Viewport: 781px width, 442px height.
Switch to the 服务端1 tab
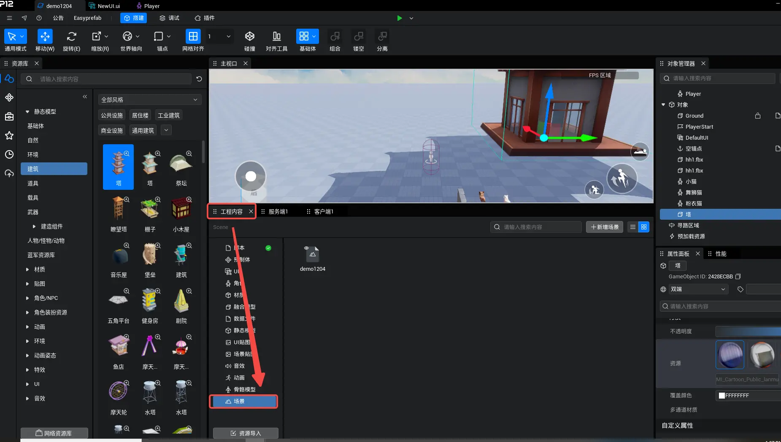pyautogui.click(x=278, y=212)
